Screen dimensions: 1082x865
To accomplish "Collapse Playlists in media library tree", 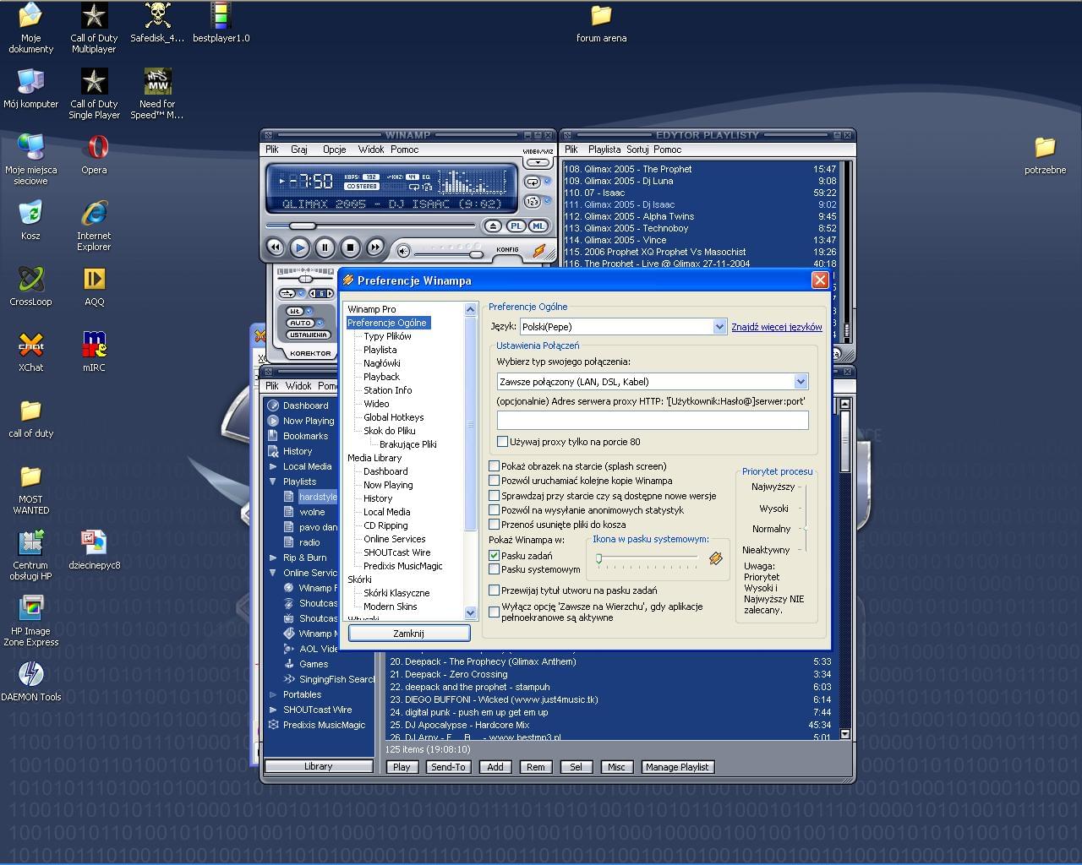I will click(273, 481).
